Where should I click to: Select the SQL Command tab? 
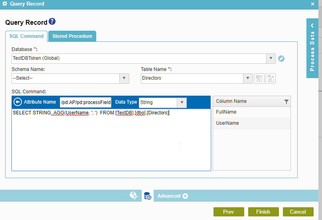pyautogui.click(x=26, y=36)
